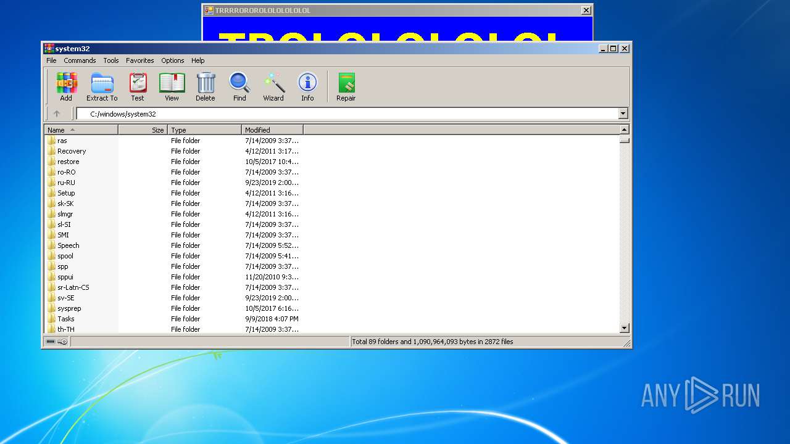
Task: Open the Help menu
Action: point(197,60)
